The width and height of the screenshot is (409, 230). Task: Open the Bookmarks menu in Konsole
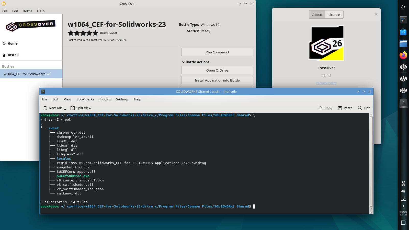click(x=85, y=99)
